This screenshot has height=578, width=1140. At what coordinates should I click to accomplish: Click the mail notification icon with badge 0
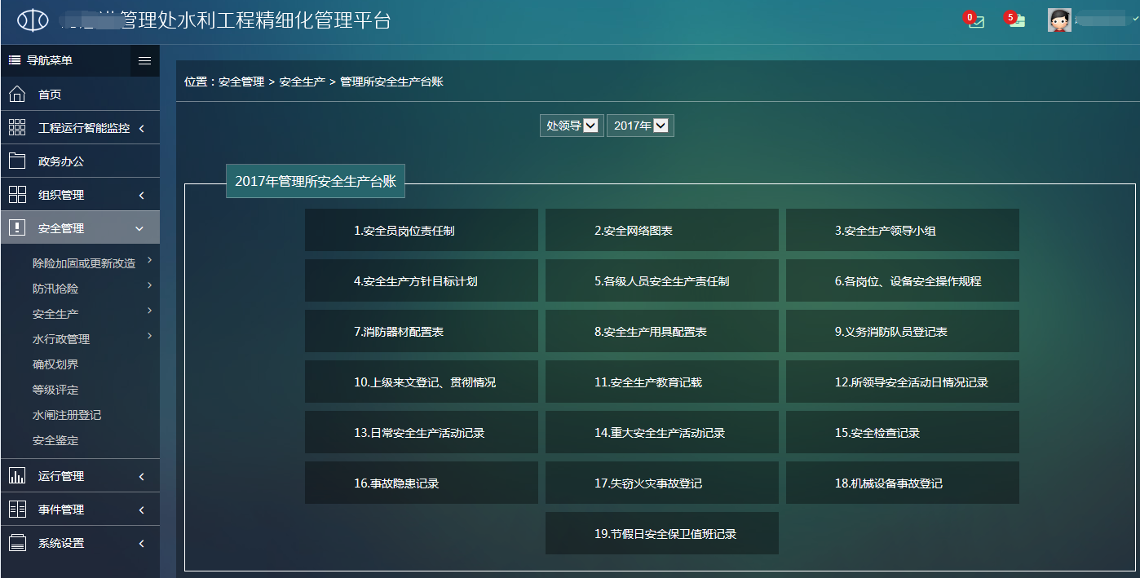point(975,21)
